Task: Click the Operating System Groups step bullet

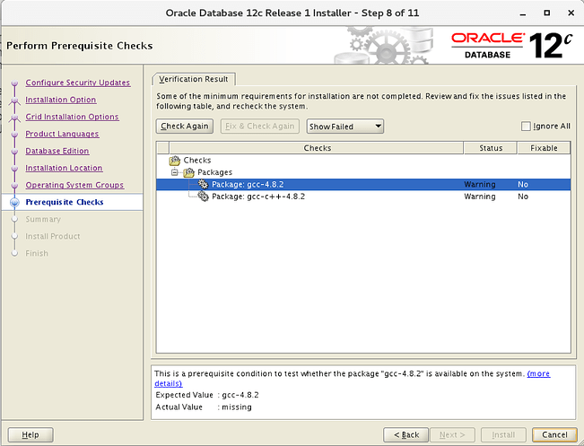Action: 14,185
